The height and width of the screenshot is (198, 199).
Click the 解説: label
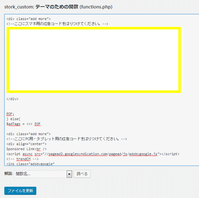tap(8, 173)
